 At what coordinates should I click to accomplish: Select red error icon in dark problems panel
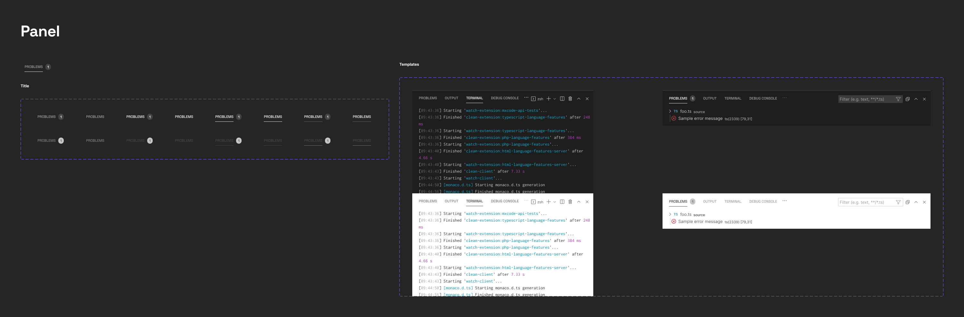point(673,118)
